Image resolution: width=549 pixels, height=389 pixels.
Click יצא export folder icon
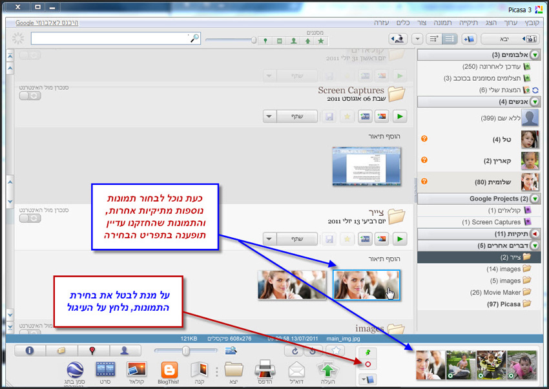(234, 373)
